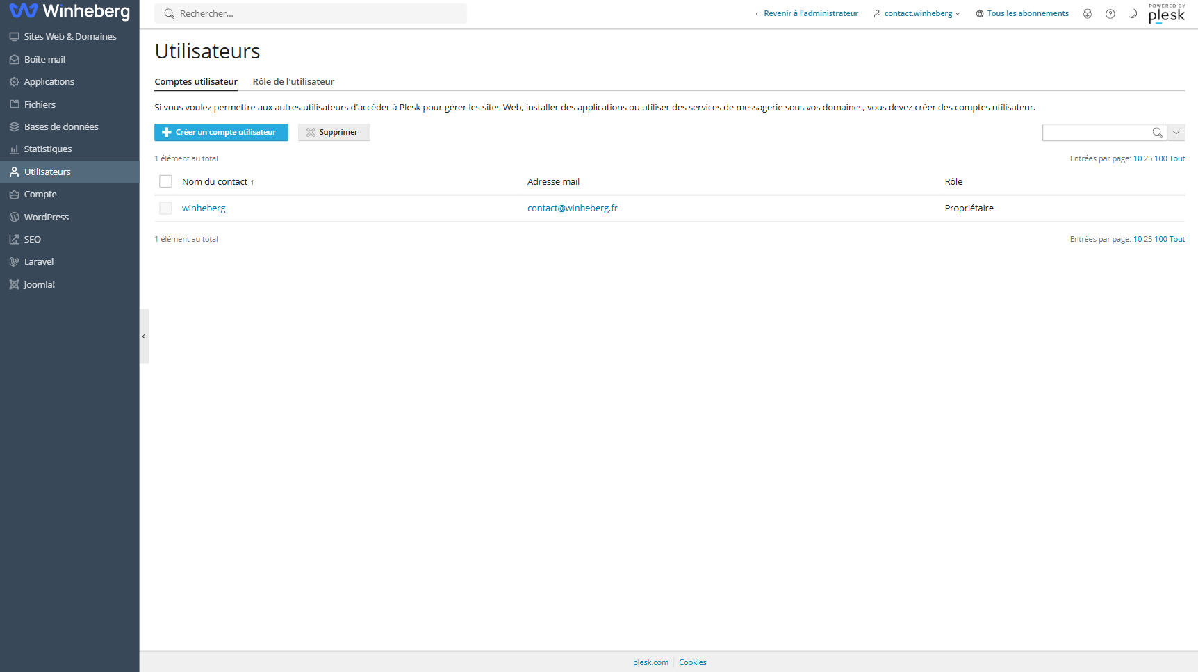Open the Statistiques chart icon
1198x672 pixels.
coord(14,149)
